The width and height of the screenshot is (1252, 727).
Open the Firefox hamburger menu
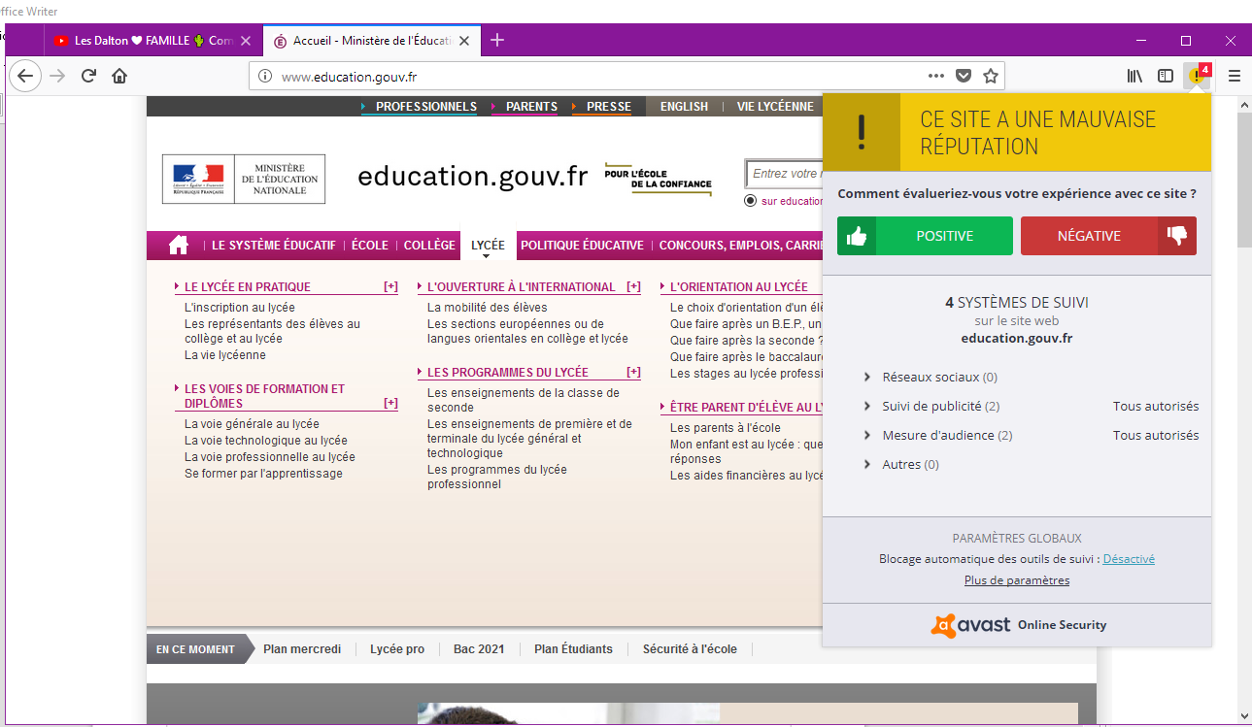click(x=1235, y=76)
